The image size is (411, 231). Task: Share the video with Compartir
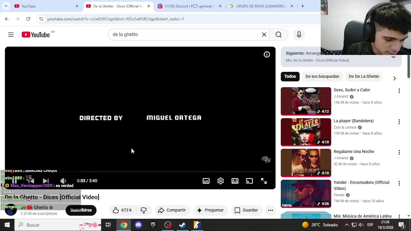172,210
